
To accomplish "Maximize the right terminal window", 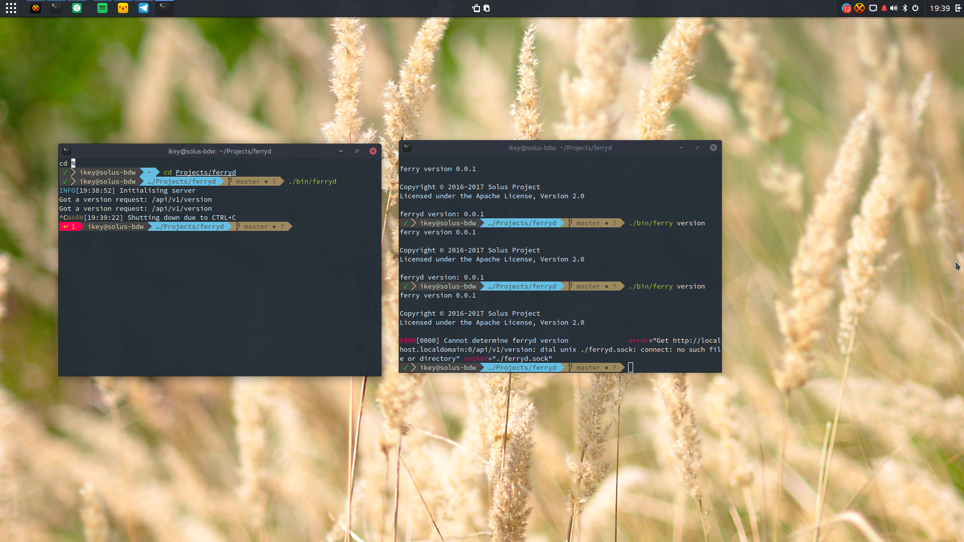I will click(x=697, y=148).
